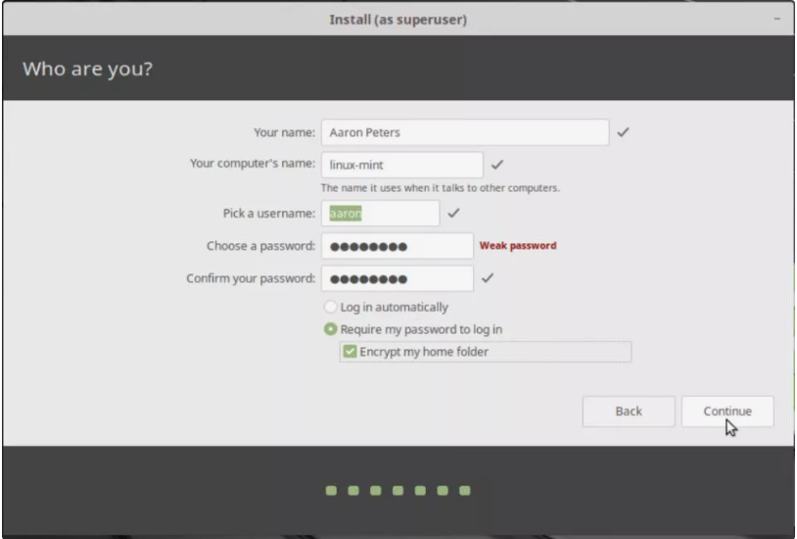Click the Install (as superuser) title bar
The width and height of the screenshot is (797, 539).
click(x=398, y=20)
